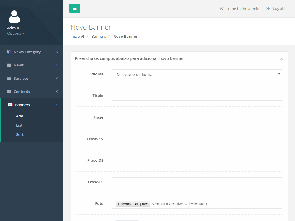Open the Admin Options dropdown
This screenshot has width=295, height=221.
[x=16, y=33]
